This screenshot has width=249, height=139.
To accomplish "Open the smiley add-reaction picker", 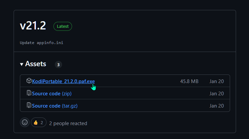I will tap(25, 122).
